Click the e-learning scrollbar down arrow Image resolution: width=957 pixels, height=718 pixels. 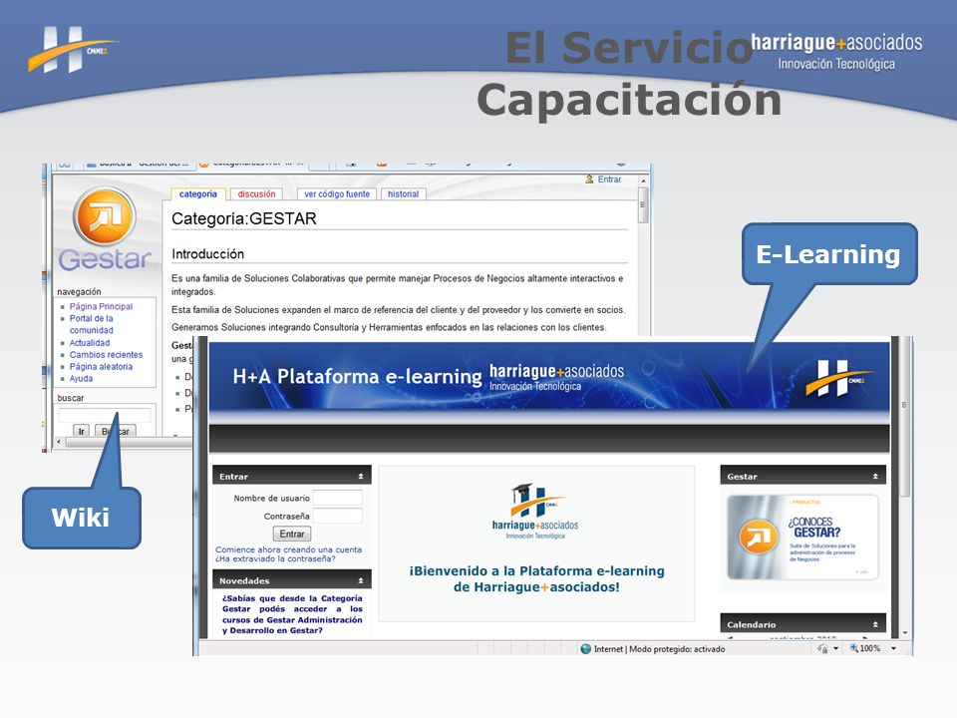pos(904,633)
